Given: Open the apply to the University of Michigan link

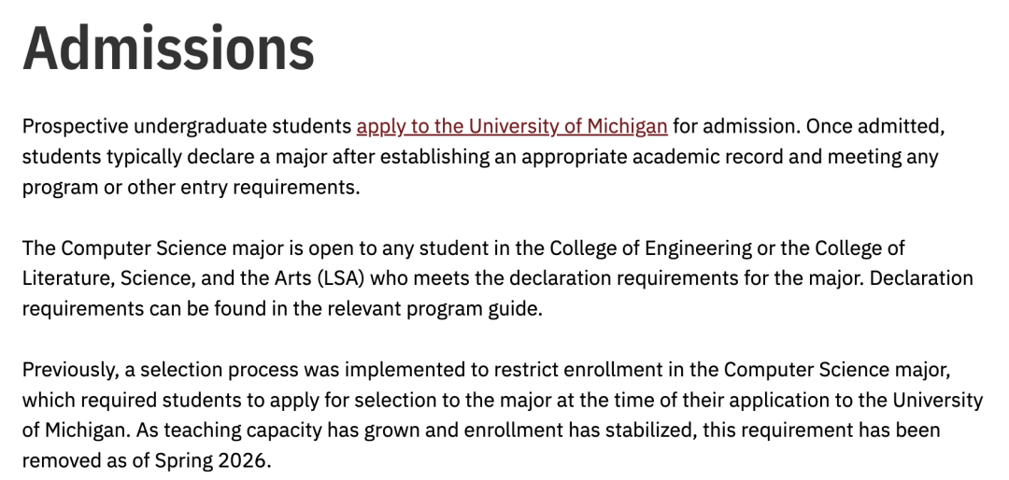Looking at the screenshot, I should (512, 127).
